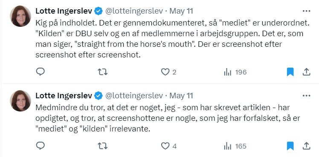Open the second tweet's May 11 timestamp
This screenshot has height=157, width=319.
181,96
